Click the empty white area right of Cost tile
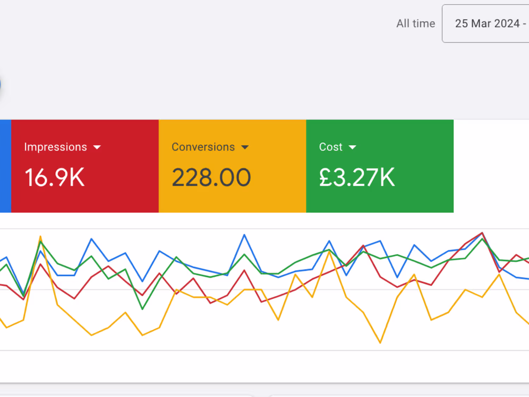This screenshot has height=397, width=529. click(491, 166)
